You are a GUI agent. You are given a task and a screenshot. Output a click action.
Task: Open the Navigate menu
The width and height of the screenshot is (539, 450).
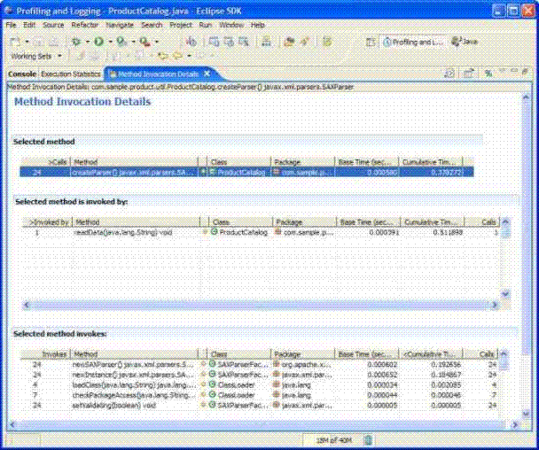120,25
